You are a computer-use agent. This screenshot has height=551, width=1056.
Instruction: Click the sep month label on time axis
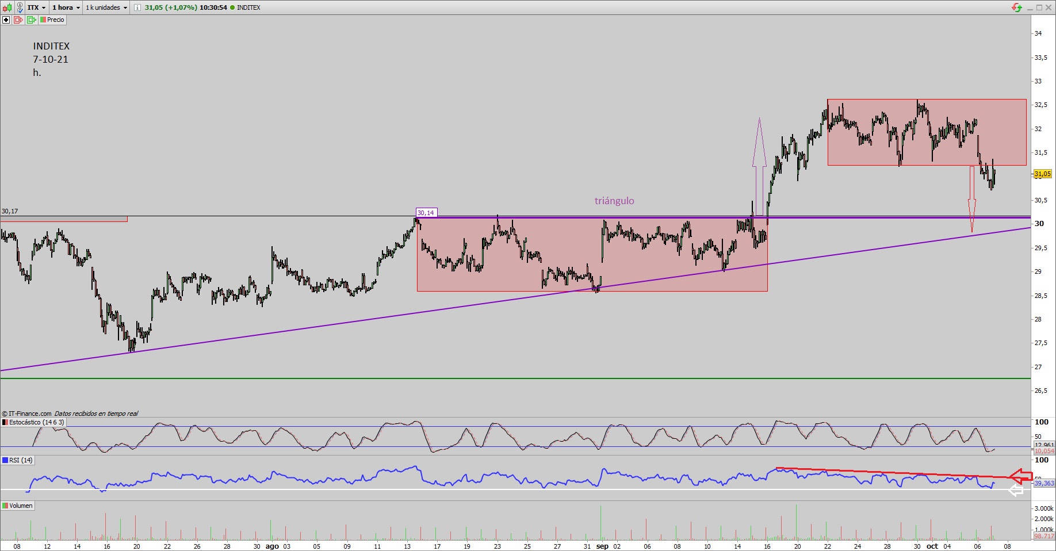[x=602, y=546]
